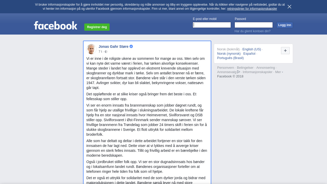This screenshot has height=184, width=327.
Task: Open Jonas Gahr Støre's name link
Action: coord(113,47)
